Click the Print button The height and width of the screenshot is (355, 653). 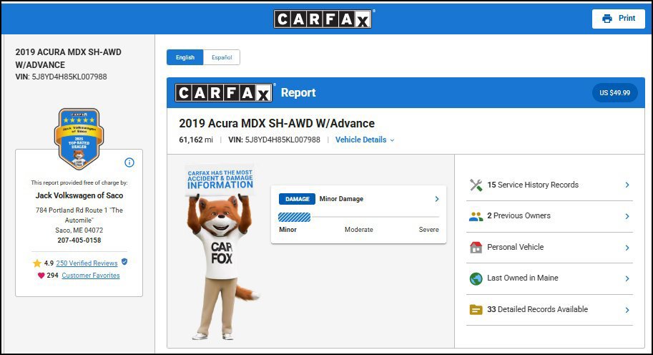click(x=619, y=19)
